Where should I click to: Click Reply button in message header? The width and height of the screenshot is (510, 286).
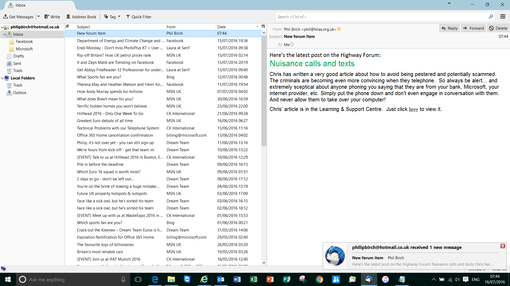coord(450,28)
